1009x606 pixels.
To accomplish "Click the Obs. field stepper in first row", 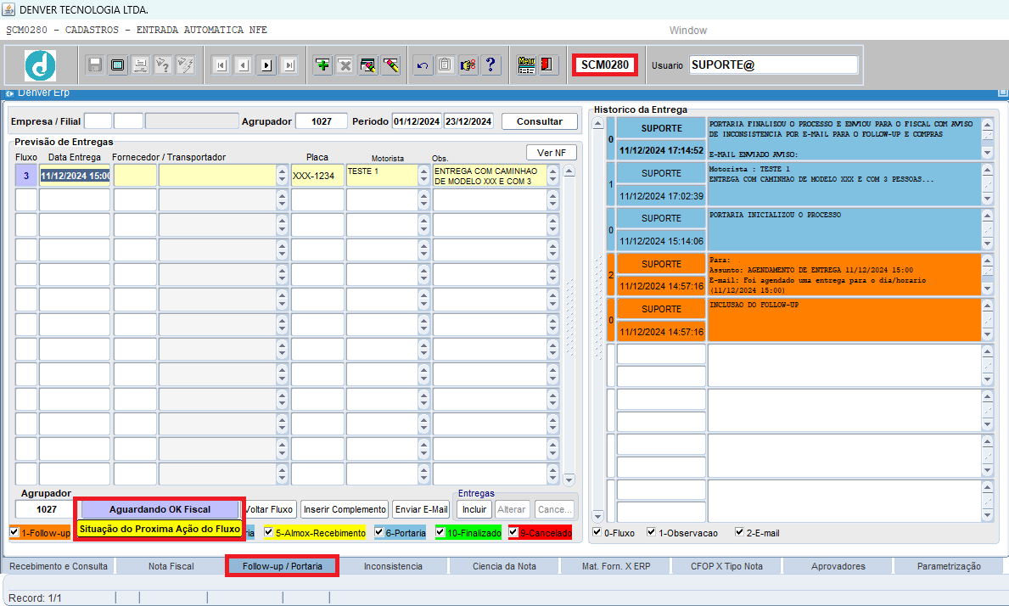I will pyautogui.click(x=552, y=176).
